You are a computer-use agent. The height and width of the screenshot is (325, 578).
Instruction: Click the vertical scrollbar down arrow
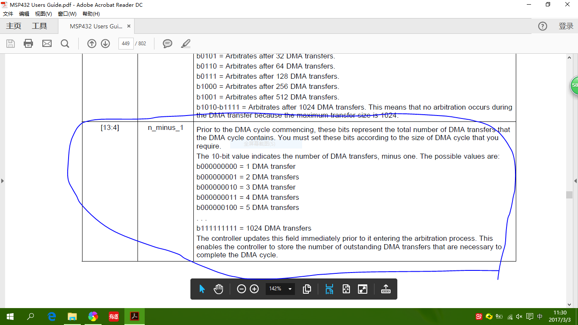tap(570, 304)
